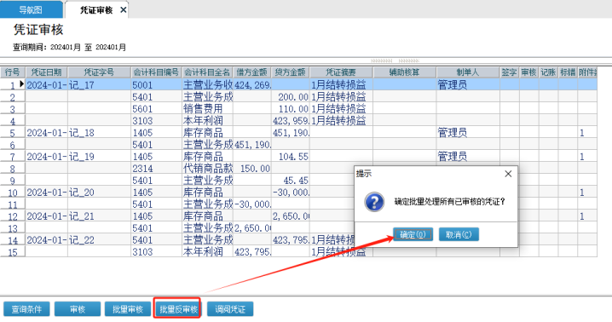Click the blue question mark icon in the dialog
The image size is (612, 322).
[x=374, y=202]
